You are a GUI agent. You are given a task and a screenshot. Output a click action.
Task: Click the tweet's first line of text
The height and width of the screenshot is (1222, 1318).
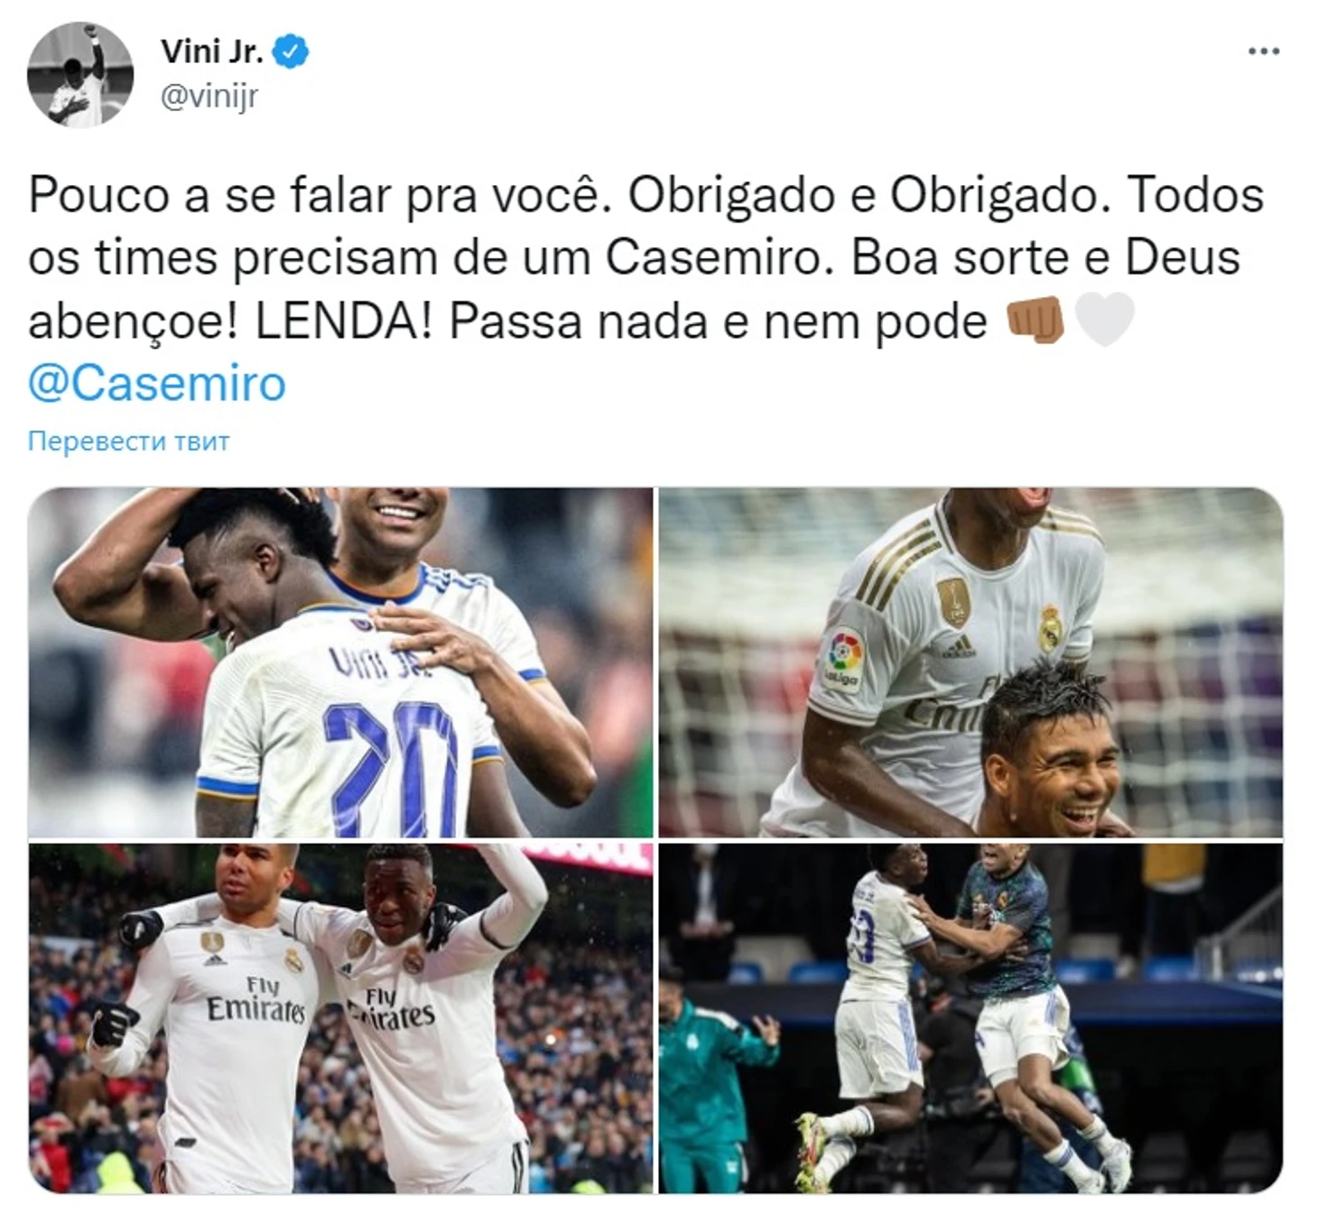646,195
